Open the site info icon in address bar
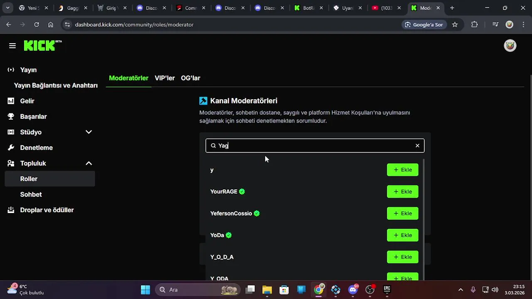This screenshot has height=299, width=532. pos(67,25)
